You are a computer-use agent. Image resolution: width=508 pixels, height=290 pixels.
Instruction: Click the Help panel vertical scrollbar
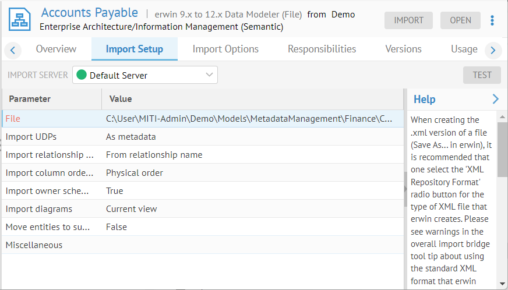tap(502, 151)
